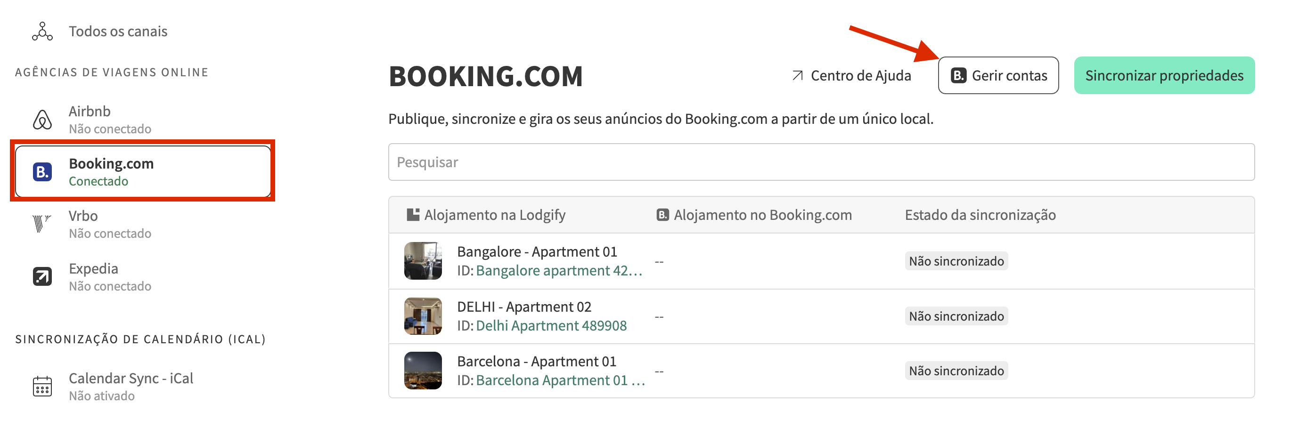Click the Airbnb logo icon

(x=42, y=120)
